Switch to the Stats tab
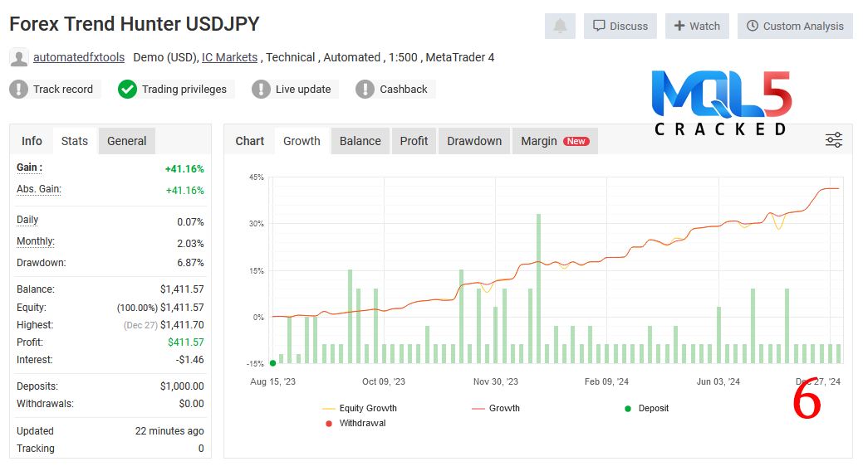Viewport: 863px width, 471px height. tap(74, 141)
